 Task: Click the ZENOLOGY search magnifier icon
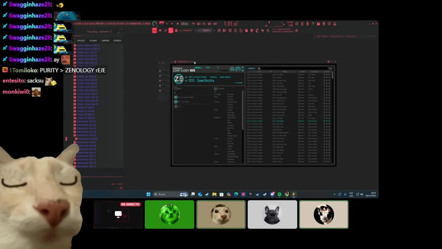click(259, 68)
